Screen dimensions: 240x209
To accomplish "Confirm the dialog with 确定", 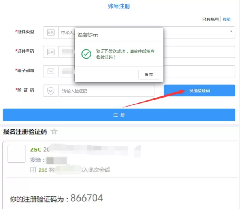I will pos(148,74).
